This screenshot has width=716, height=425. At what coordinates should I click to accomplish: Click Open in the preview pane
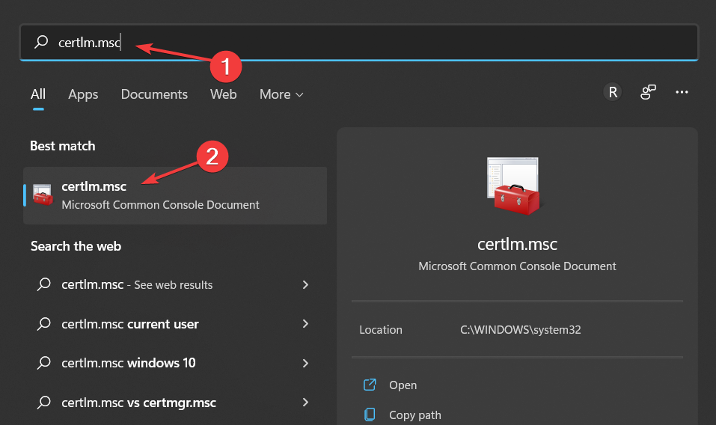[x=403, y=385]
